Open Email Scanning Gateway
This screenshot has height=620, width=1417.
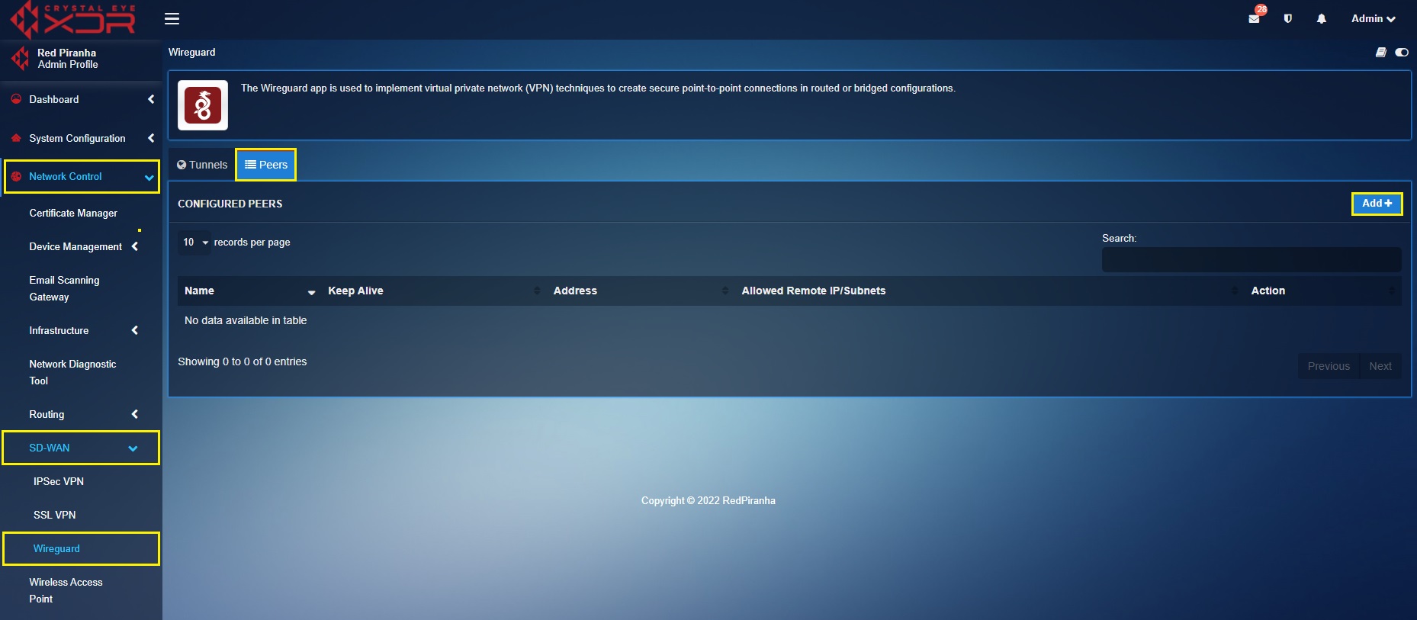pyautogui.click(x=64, y=288)
